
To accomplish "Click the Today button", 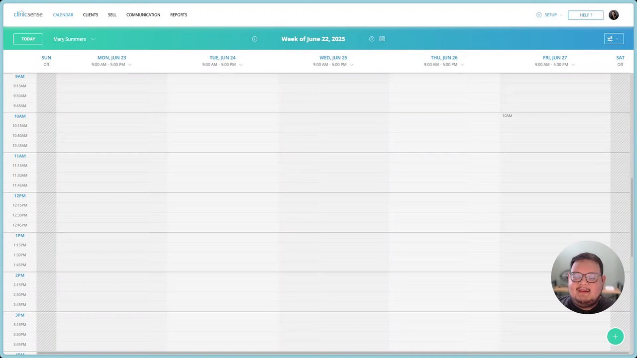I will click(28, 39).
